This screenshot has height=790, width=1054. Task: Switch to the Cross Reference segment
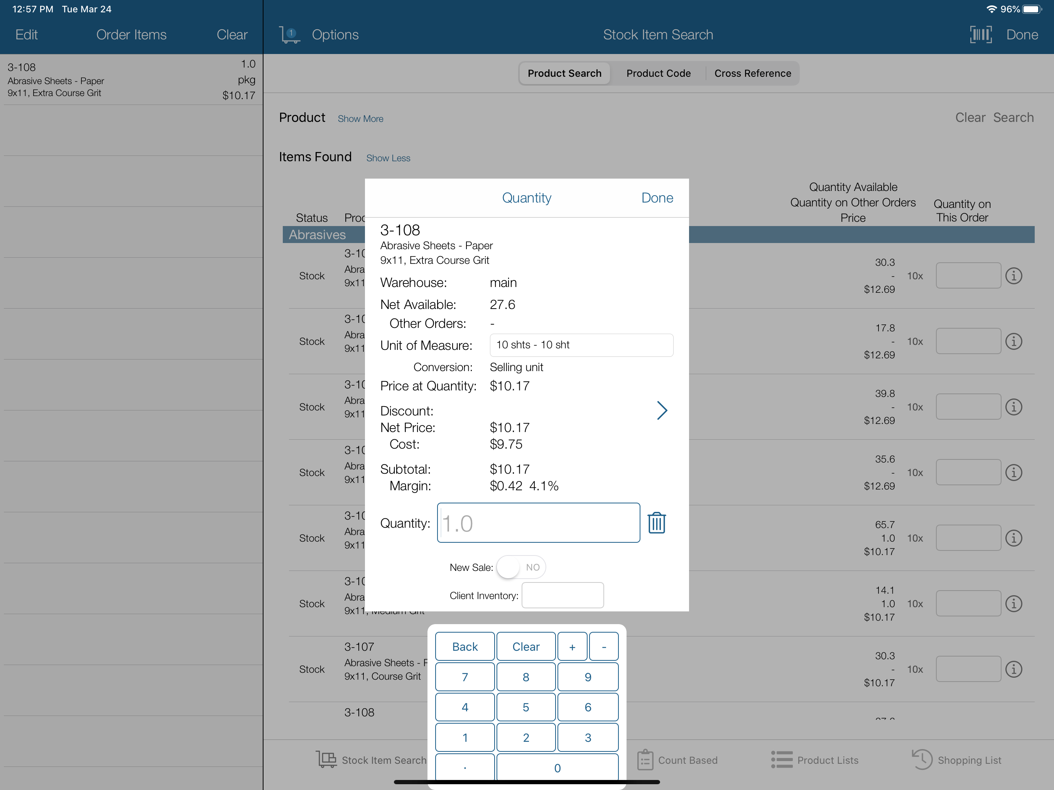[x=752, y=73]
